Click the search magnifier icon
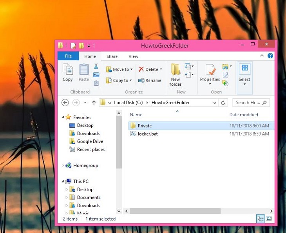286x233 pixels. (264, 103)
